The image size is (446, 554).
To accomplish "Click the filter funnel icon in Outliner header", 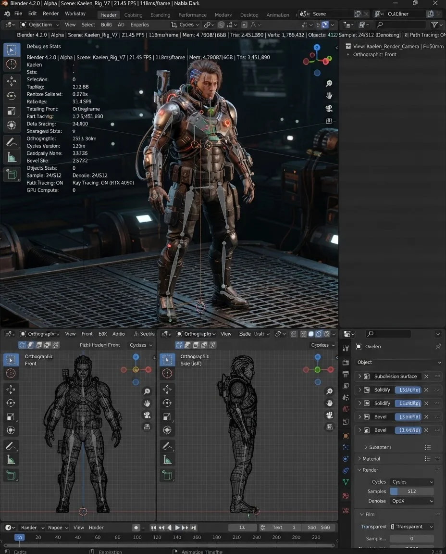I will [434, 25].
